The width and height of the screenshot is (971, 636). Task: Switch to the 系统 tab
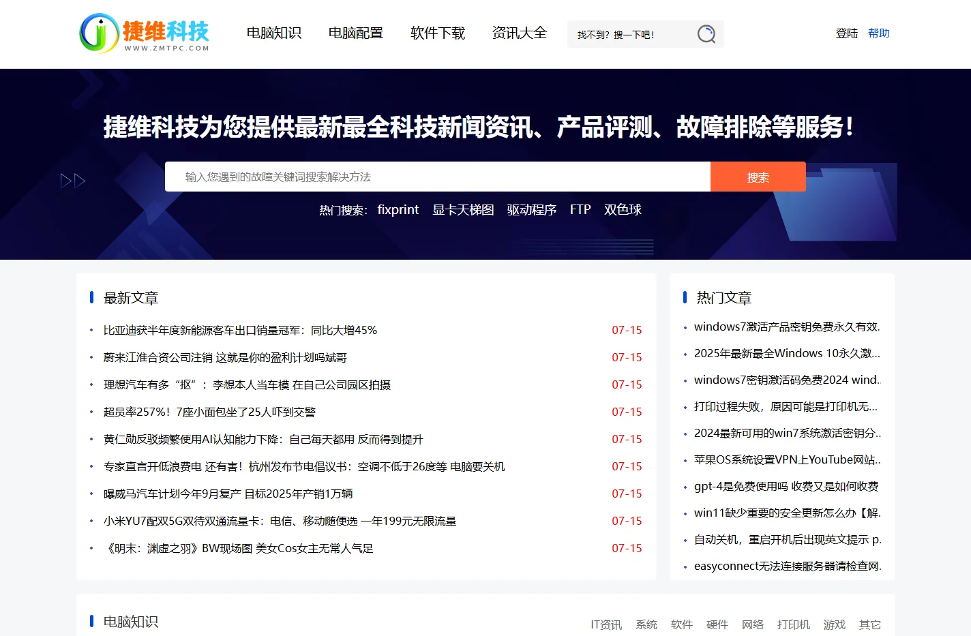coord(646,624)
